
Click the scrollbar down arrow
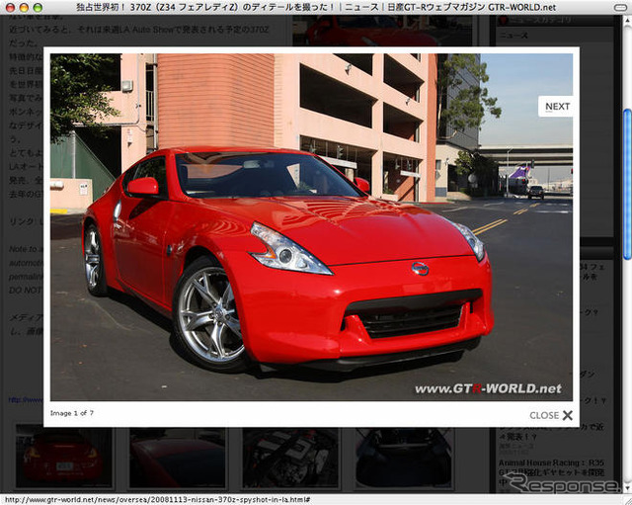(627, 487)
